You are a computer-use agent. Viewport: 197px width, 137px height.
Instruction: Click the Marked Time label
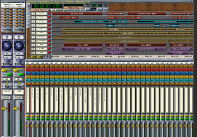(x=73, y=8)
